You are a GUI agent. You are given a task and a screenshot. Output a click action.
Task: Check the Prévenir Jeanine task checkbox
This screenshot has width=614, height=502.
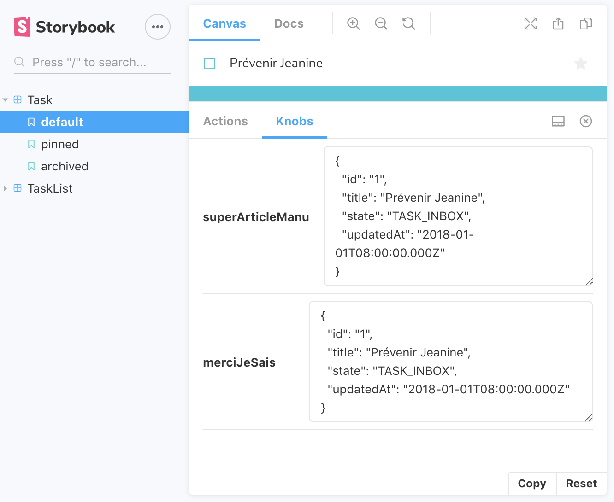point(209,64)
